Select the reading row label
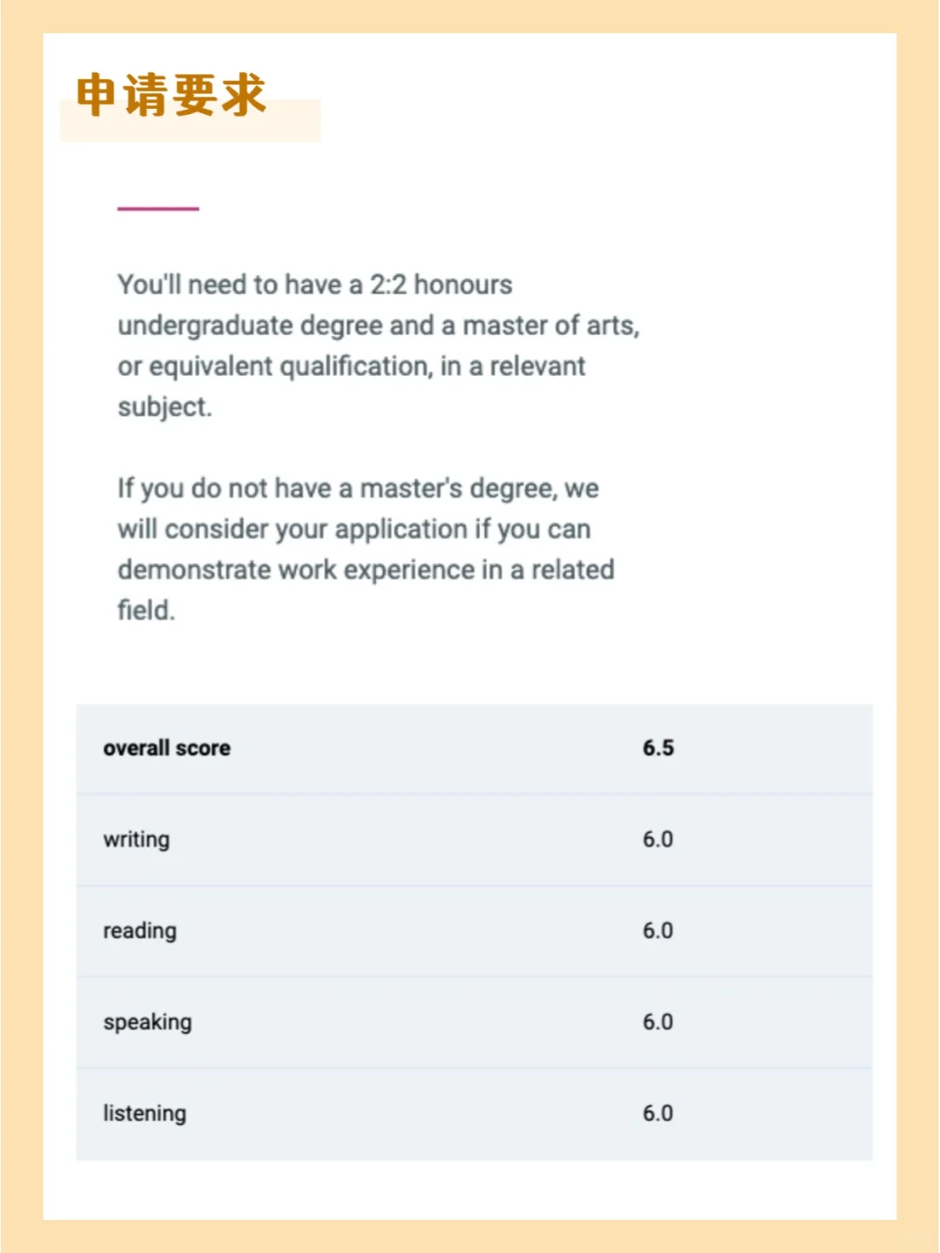Image resolution: width=940 pixels, height=1253 pixels. [x=140, y=931]
